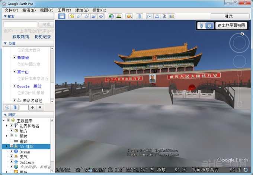Select the 3D 建筑 layer row
This screenshot has height=175, width=253.
click(x=26, y=146)
